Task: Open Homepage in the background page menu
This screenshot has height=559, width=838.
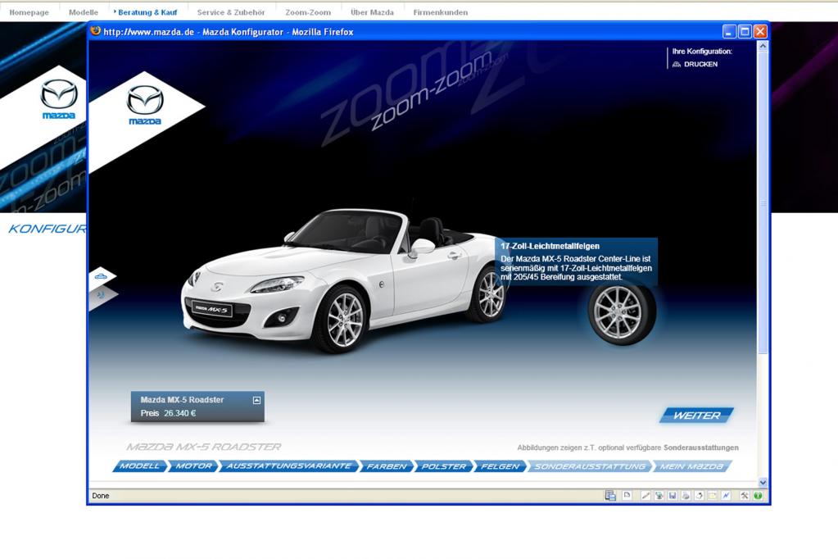Action: [x=29, y=12]
